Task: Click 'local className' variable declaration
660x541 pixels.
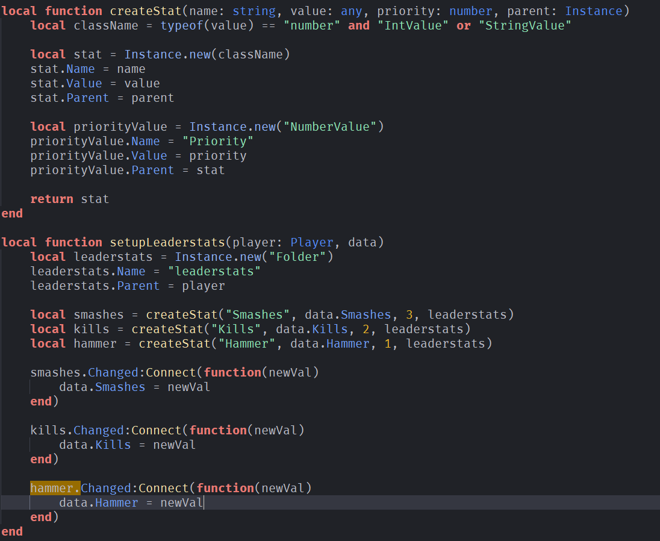Action: [84, 25]
